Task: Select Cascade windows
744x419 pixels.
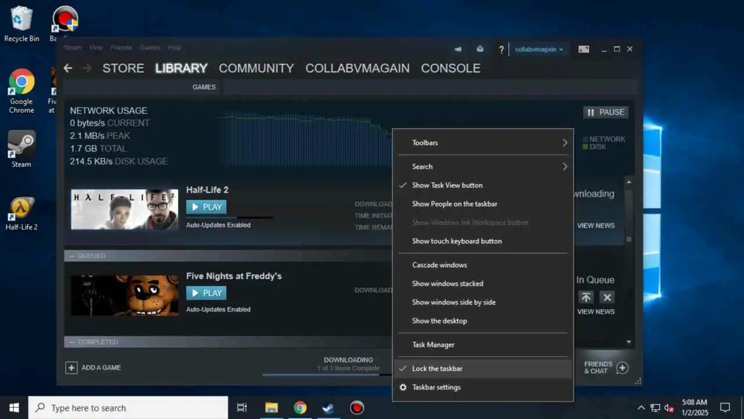Action: click(x=483, y=265)
